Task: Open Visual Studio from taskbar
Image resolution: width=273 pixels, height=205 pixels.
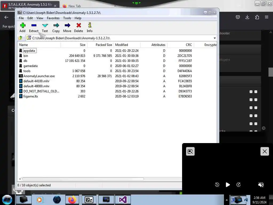Action: pyautogui.click(x=123, y=200)
